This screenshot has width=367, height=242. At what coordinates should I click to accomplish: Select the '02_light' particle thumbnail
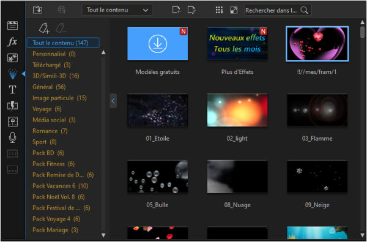(237, 110)
